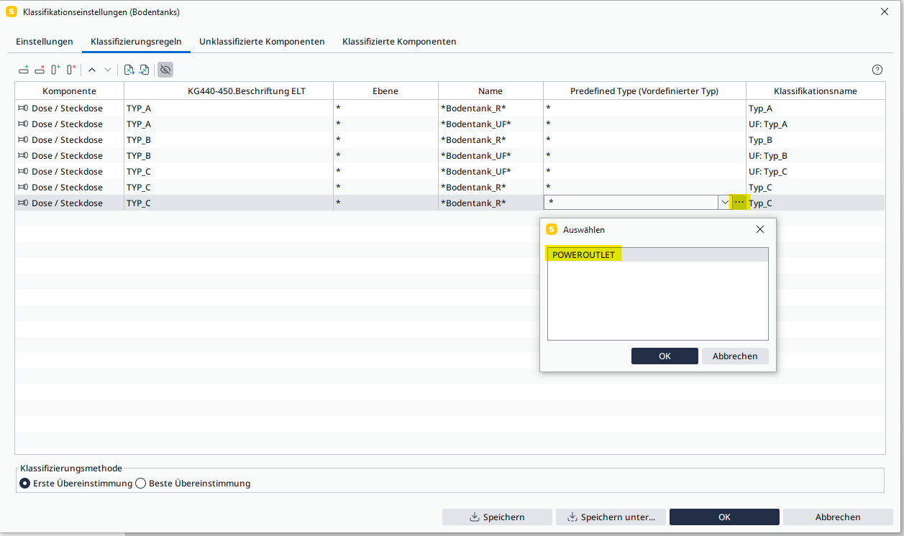Switch to Unklassifizierte Komponenten tab
The height and width of the screenshot is (536, 904).
coord(262,42)
